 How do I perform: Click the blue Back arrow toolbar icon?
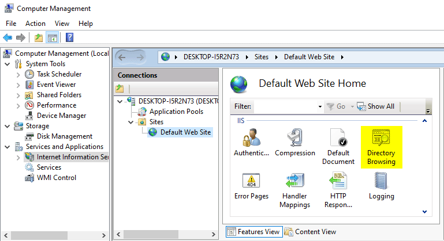pos(8,37)
